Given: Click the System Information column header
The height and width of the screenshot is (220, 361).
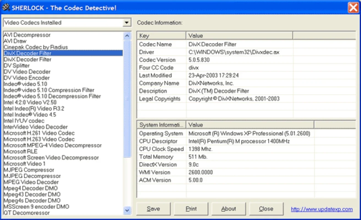Looking at the screenshot, I should tap(161, 125).
